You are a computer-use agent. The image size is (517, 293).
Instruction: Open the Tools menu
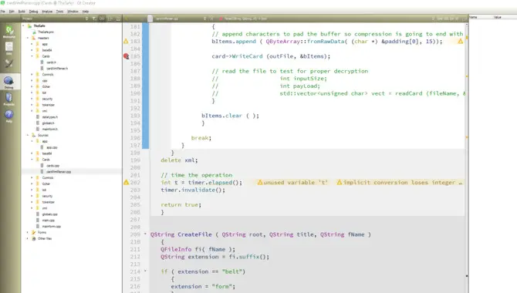coord(59,12)
